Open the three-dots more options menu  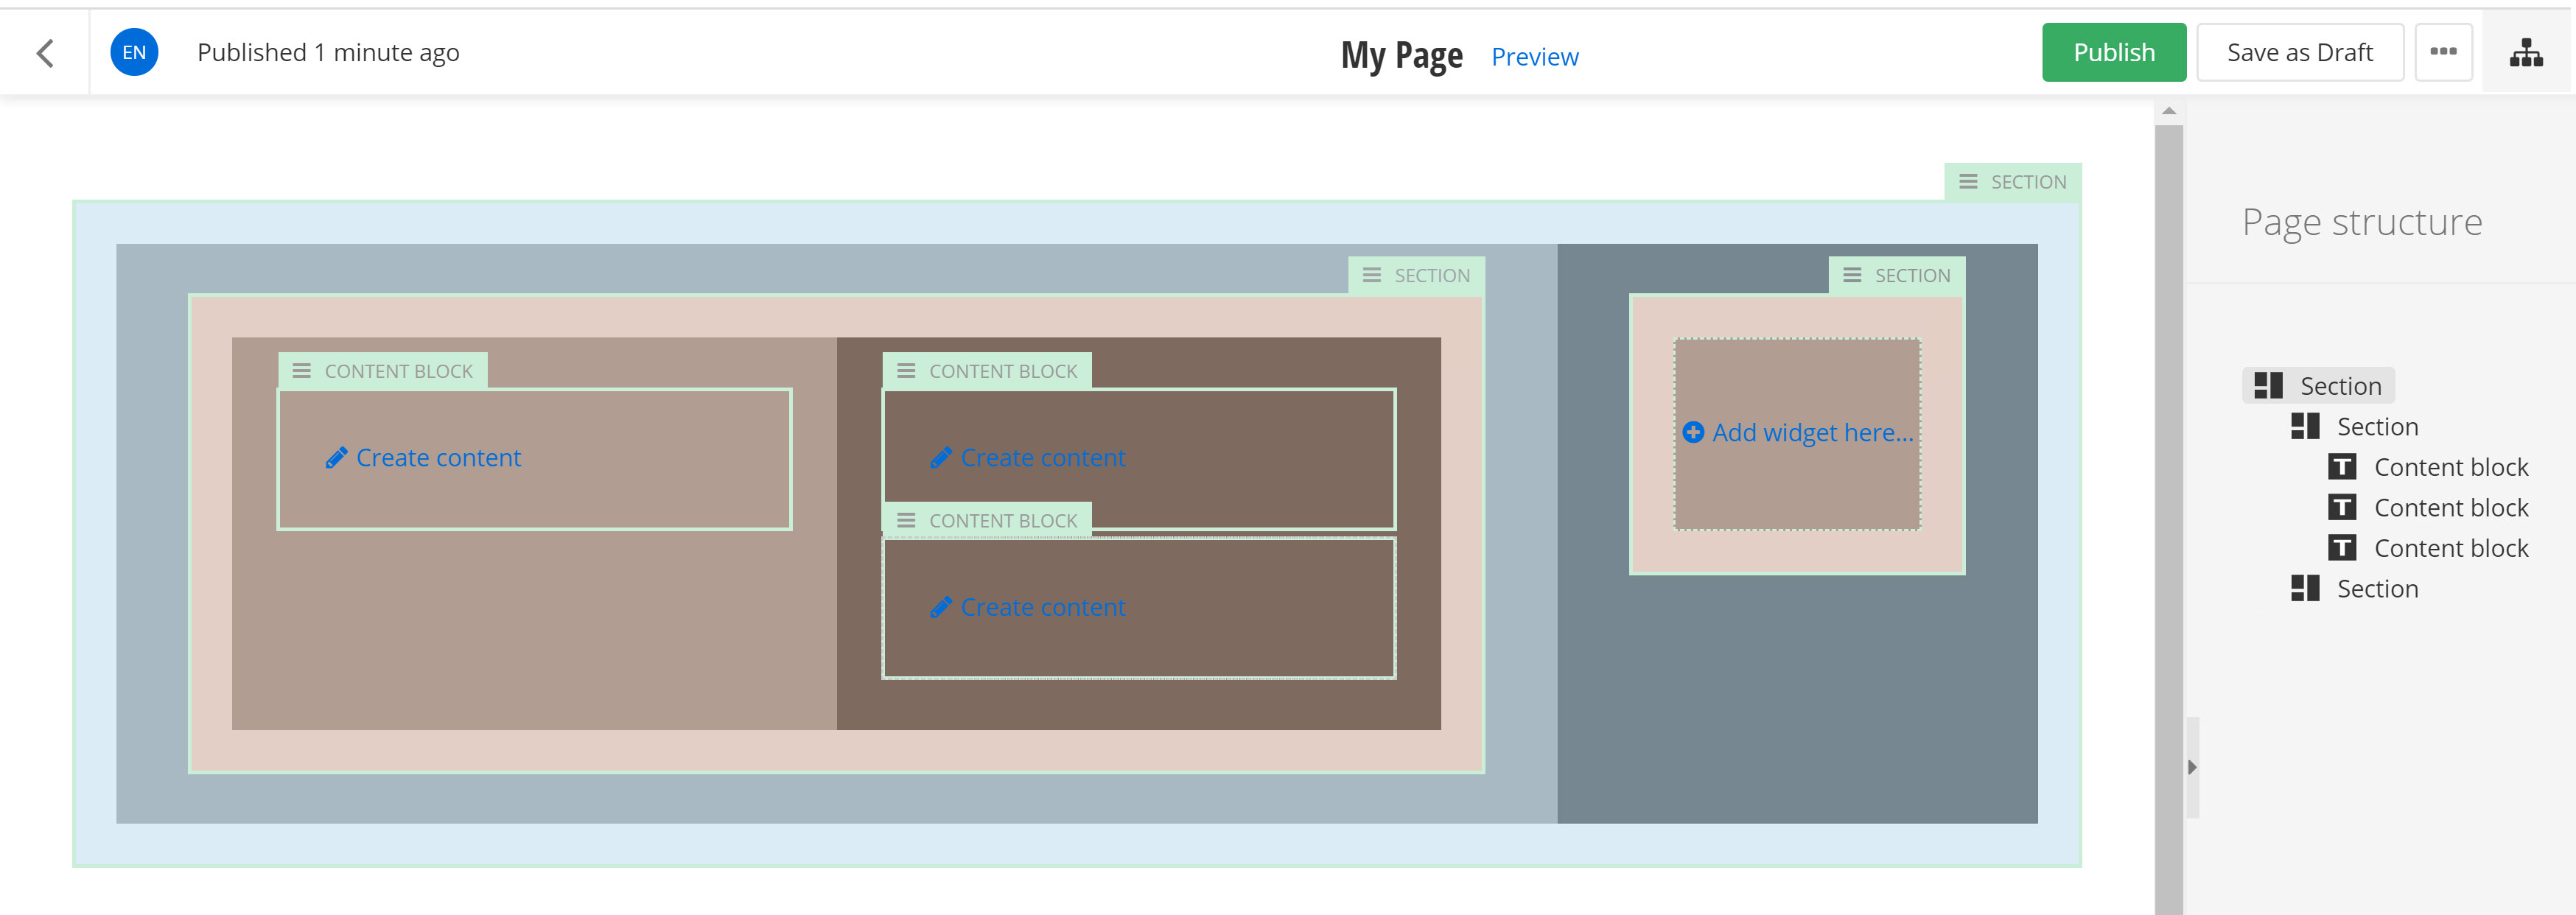(2443, 52)
